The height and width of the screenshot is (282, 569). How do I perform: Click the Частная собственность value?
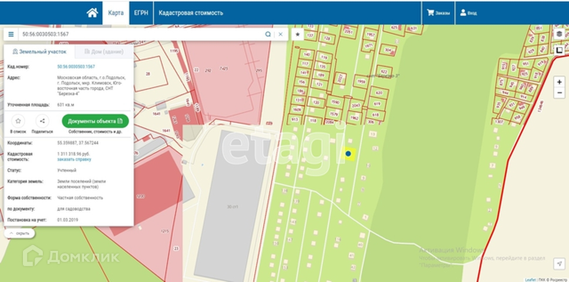click(80, 198)
